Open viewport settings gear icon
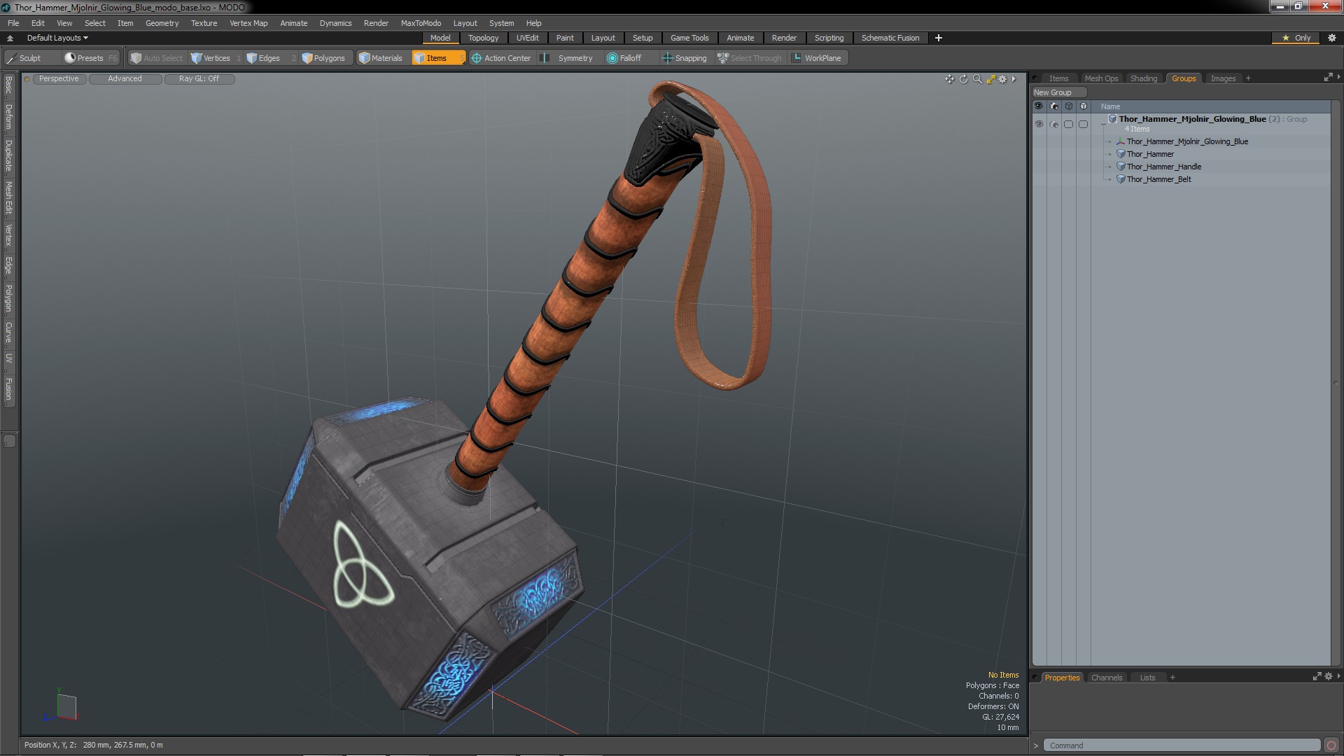The width and height of the screenshot is (1344, 756). (1002, 79)
